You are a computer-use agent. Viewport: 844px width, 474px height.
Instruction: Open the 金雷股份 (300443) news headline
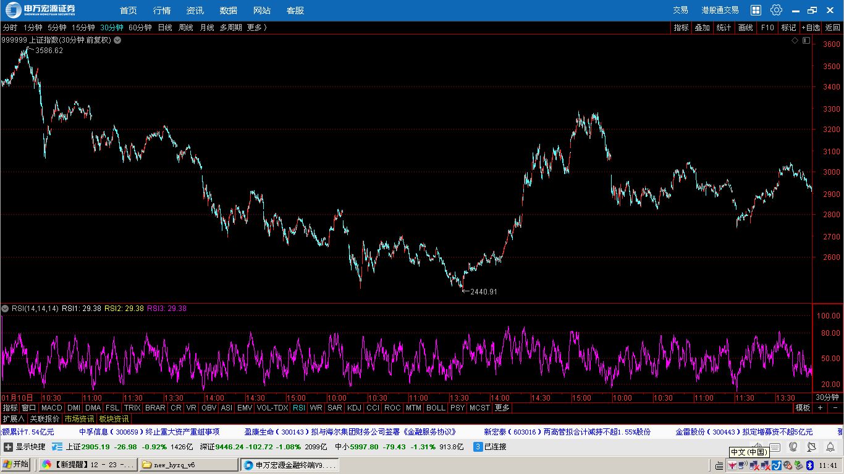[744, 432]
